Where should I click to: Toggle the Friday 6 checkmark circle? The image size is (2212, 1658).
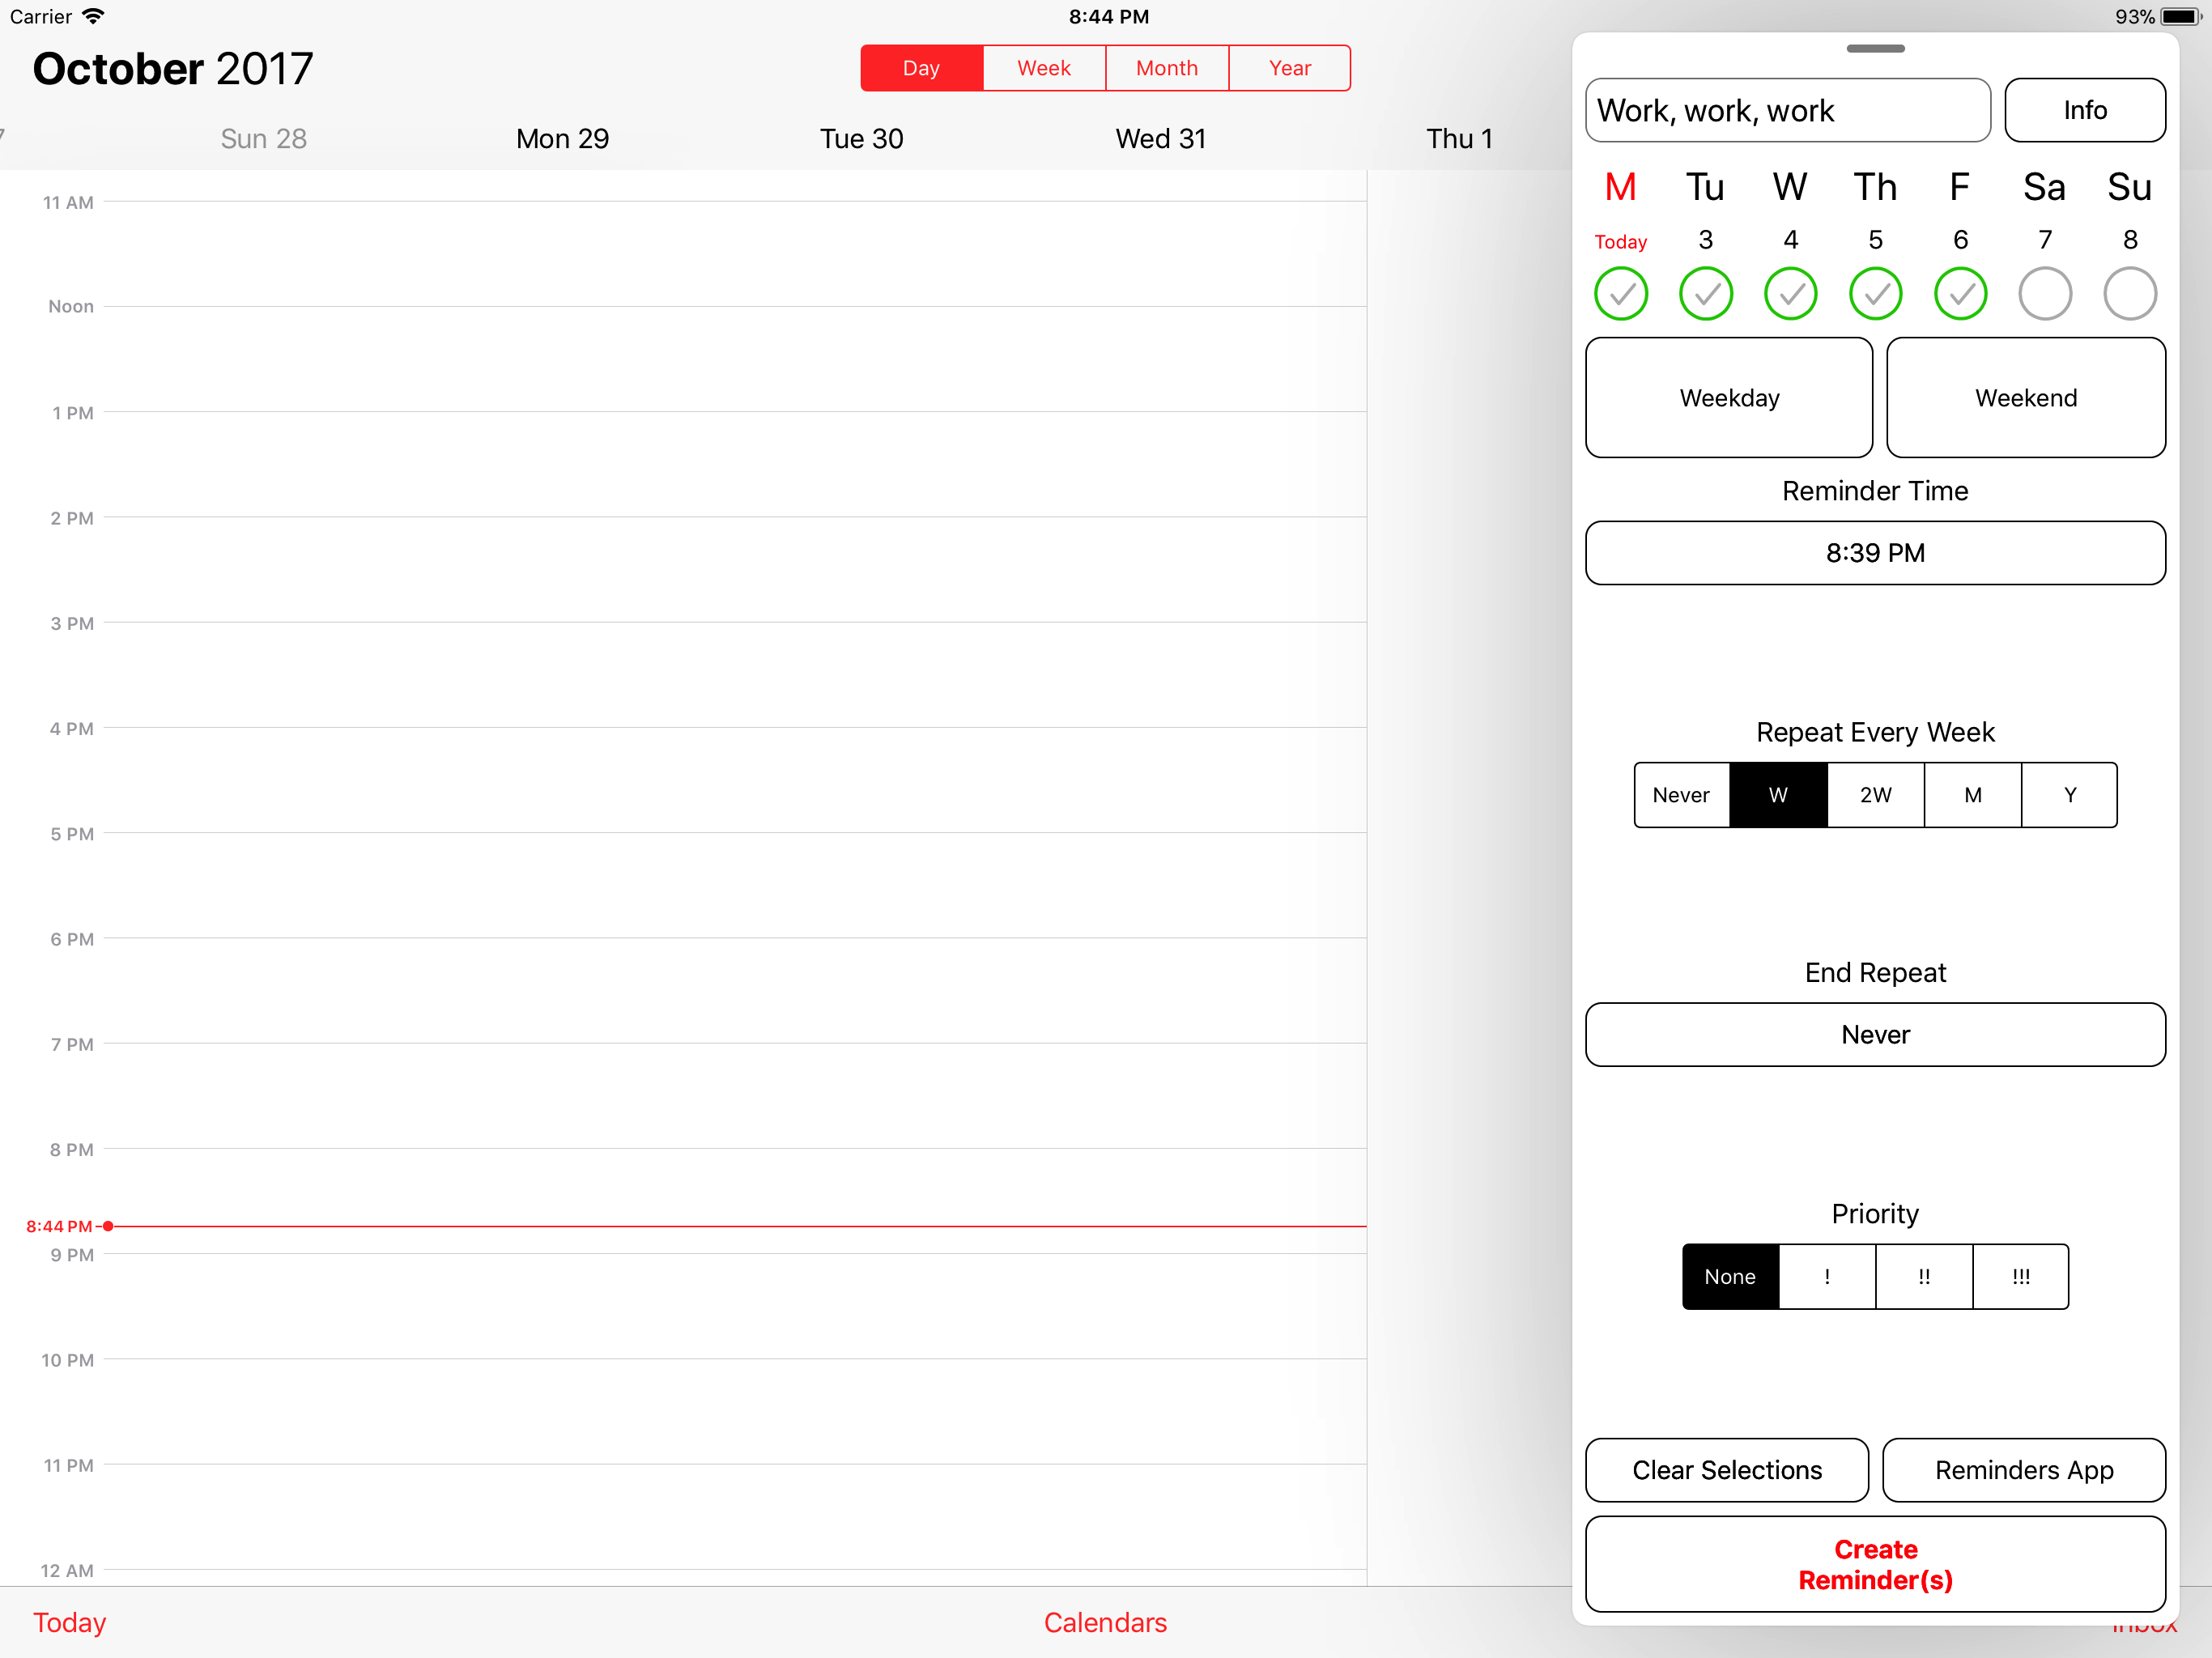[1960, 293]
